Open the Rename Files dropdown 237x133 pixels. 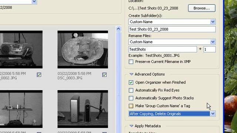213,42
